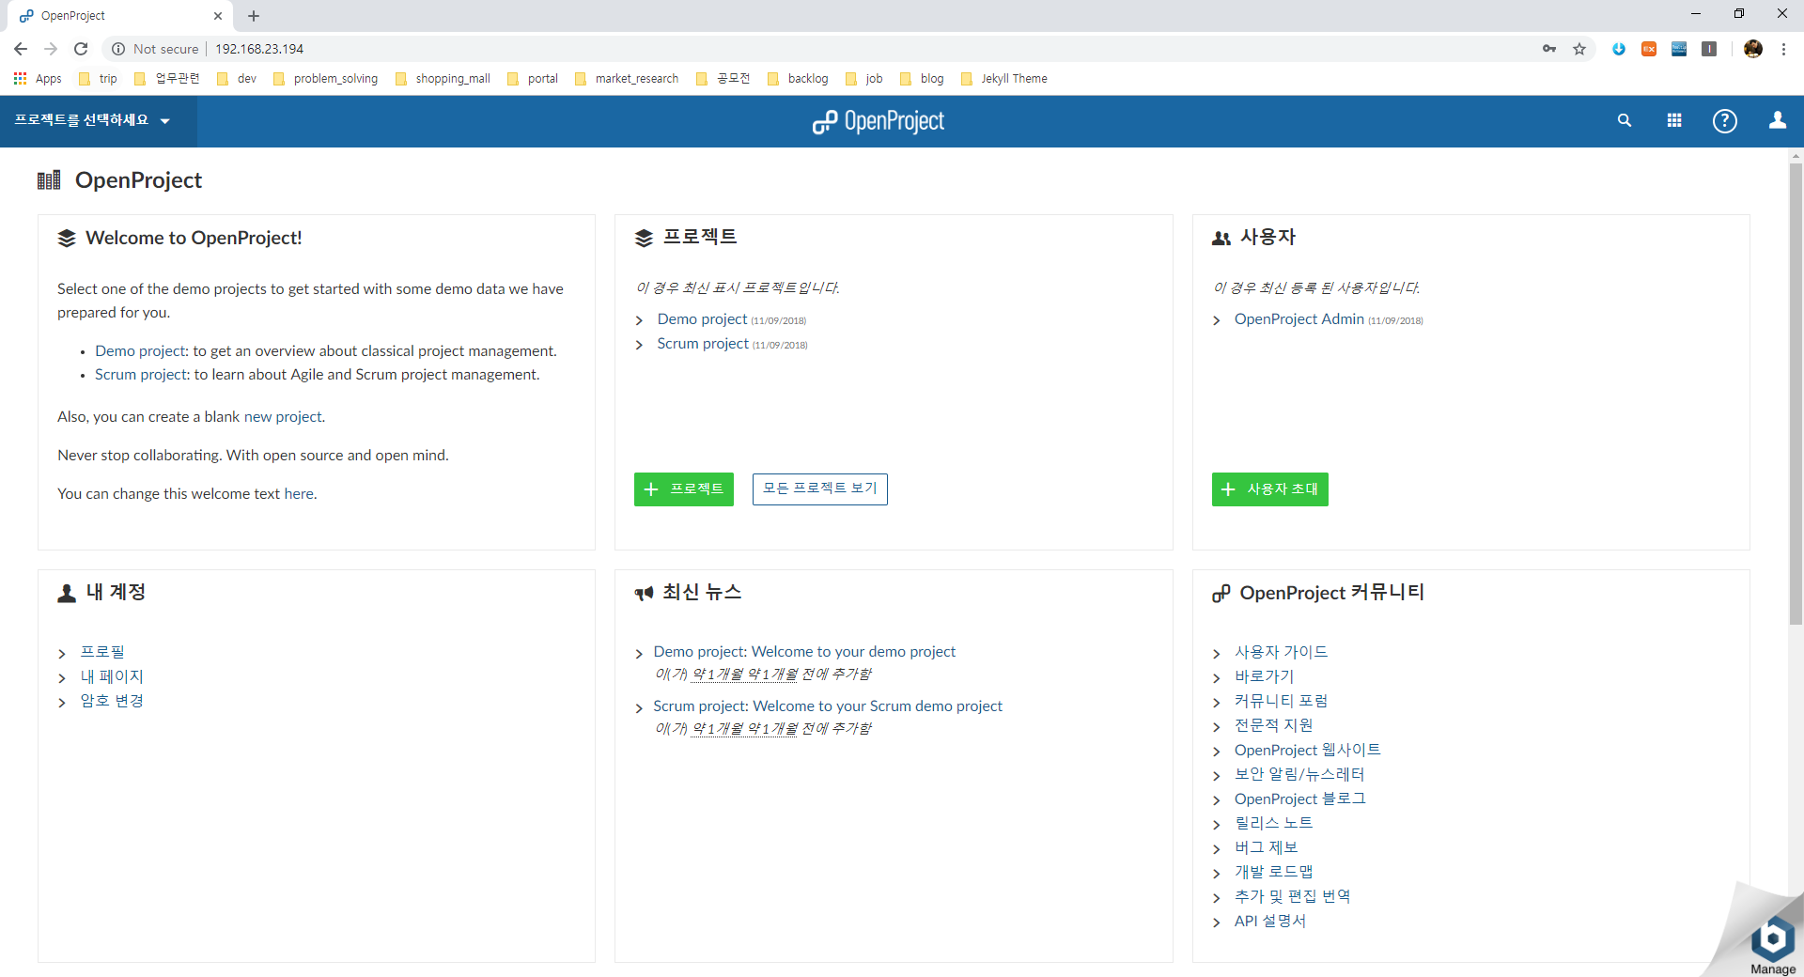Open the shopping_mall bookmark folder
1804x977 pixels.
point(443,79)
